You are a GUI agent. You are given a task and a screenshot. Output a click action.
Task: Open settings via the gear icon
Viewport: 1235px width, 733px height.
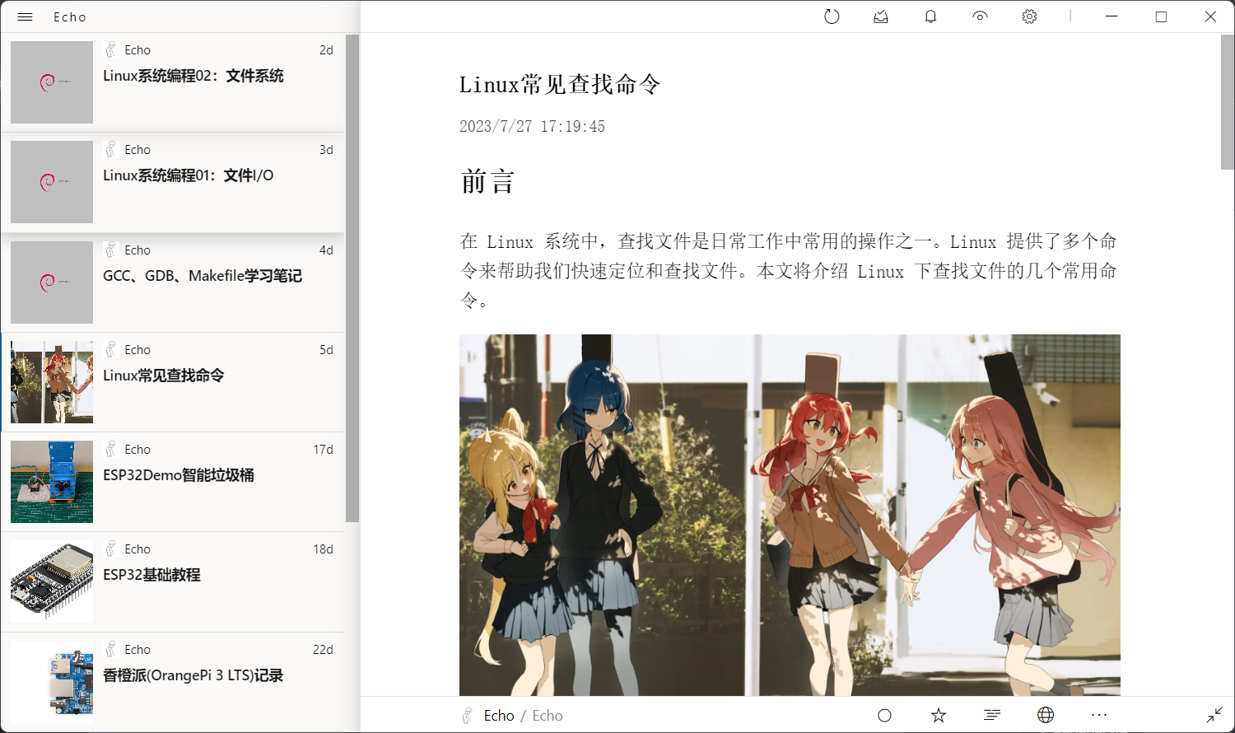pos(1029,16)
